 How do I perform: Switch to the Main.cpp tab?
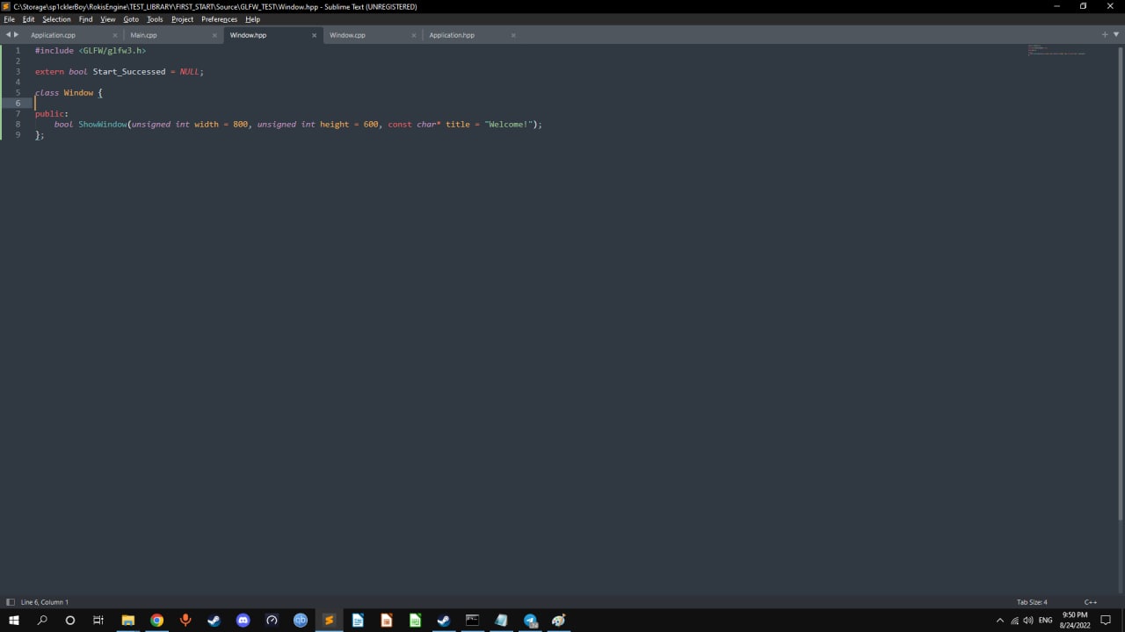coord(143,35)
